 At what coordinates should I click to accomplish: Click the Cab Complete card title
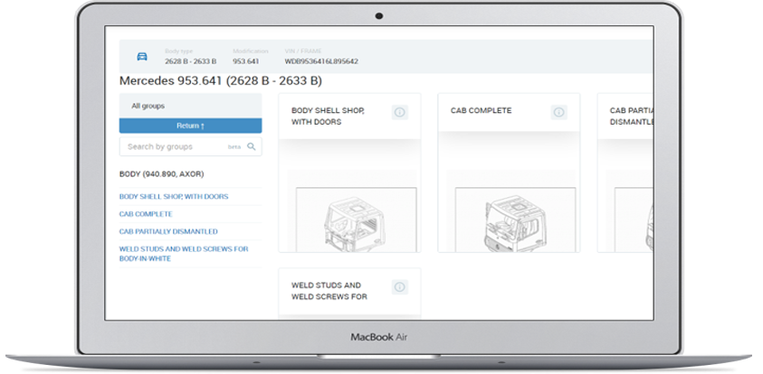point(481,110)
